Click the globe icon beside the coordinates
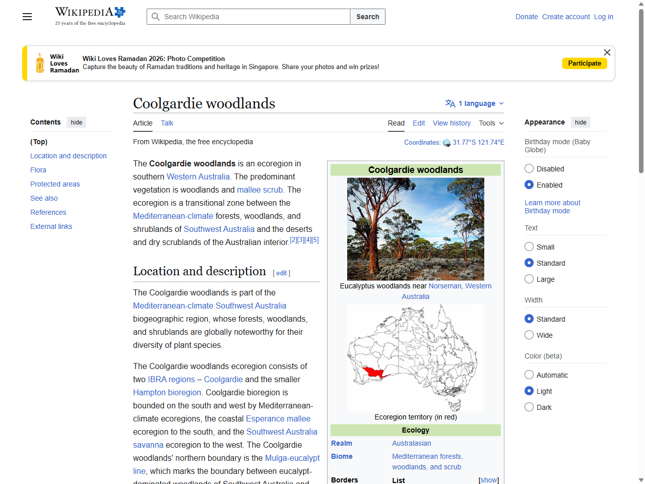 point(446,143)
